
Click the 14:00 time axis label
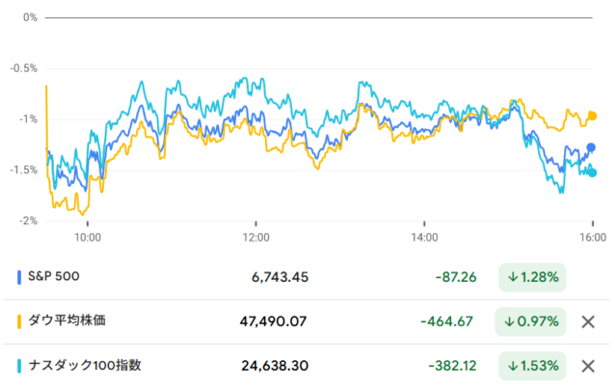[424, 236]
